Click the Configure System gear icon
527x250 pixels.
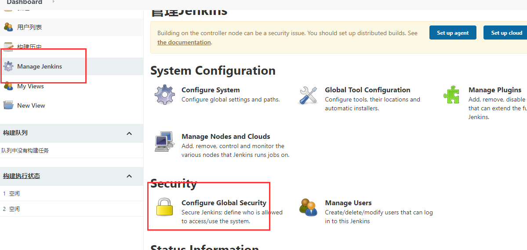pyautogui.click(x=165, y=94)
